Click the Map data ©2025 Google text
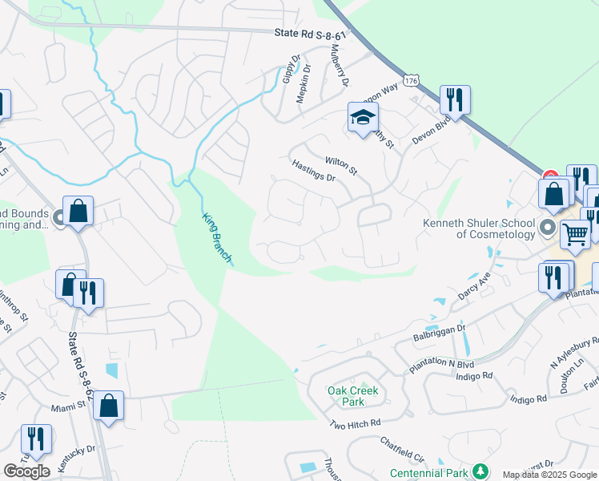This screenshot has height=481, width=599. pos(549,475)
